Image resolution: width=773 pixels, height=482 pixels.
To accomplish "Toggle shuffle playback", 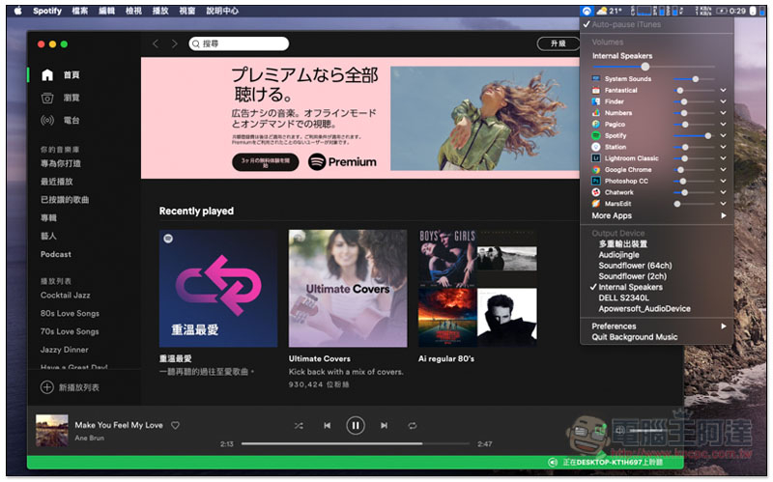I will pos(299,425).
